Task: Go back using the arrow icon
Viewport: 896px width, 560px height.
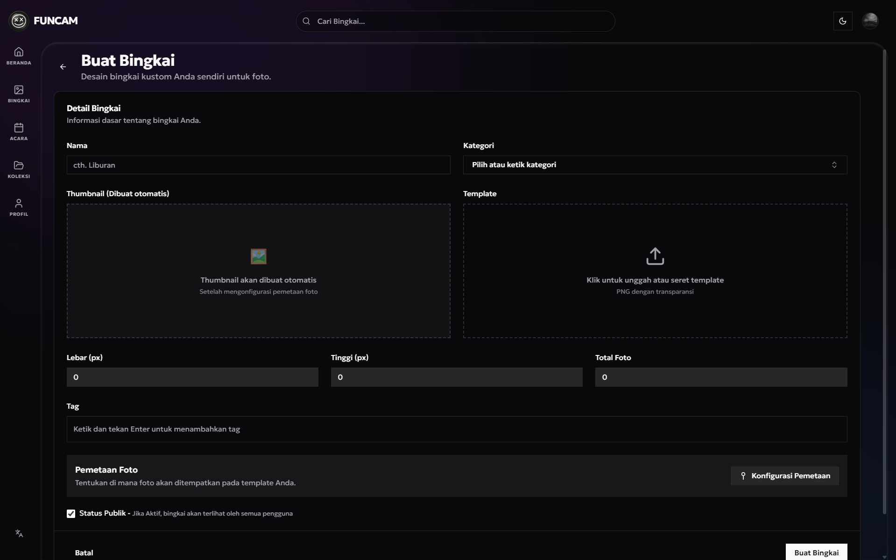Action: point(63,67)
